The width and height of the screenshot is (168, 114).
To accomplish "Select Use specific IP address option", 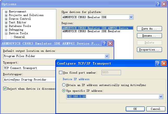I will click(x=64, y=91).
